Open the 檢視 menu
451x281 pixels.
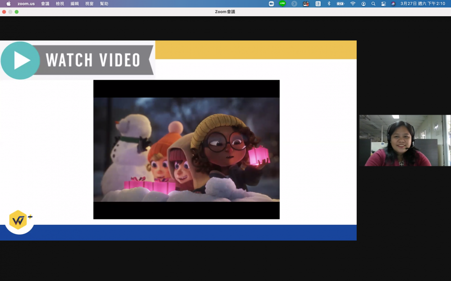[60, 4]
